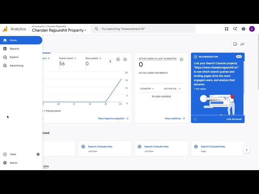259x194 pixels.
Task: Expand the Key events metric dropdown
Action: point(93,58)
